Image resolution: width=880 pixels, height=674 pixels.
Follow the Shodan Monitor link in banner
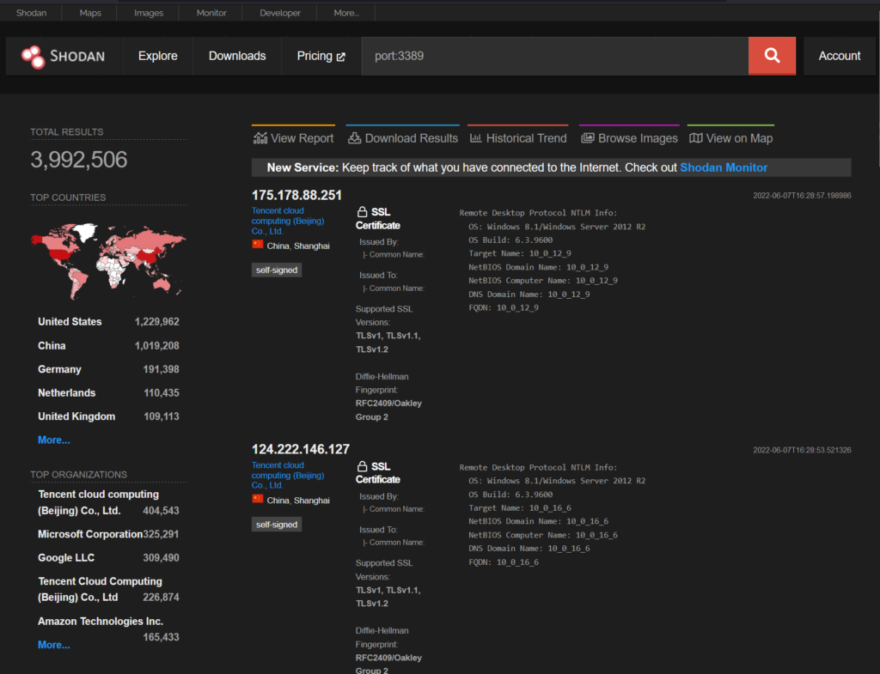724,167
